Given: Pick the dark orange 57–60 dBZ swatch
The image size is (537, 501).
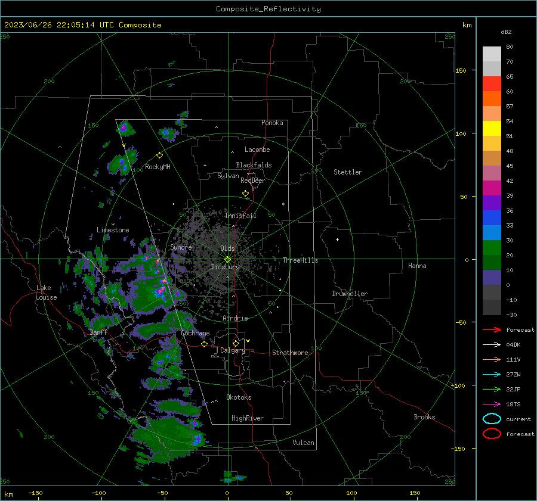Looking at the screenshot, I should click(x=492, y=98).
